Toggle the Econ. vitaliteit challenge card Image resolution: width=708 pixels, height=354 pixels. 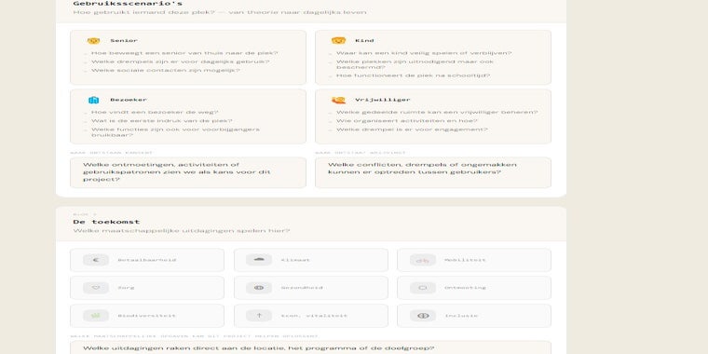tap(310, 316)
